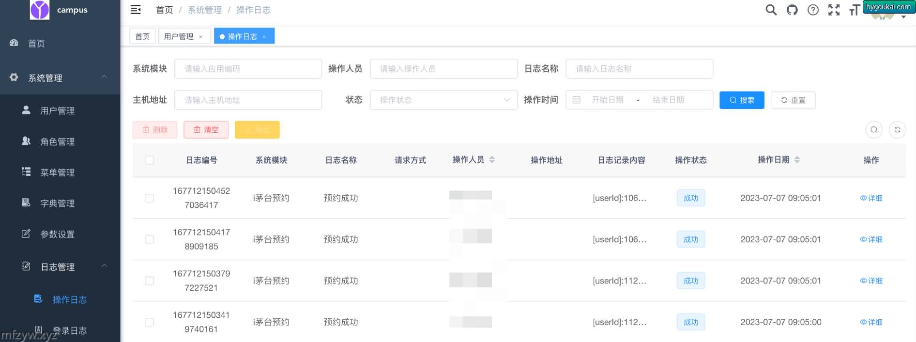Image resolution: width=916 pixels, height=342 pixels.
Task: Toggle the select-all checkbox in table header
Action: point(150,160)
